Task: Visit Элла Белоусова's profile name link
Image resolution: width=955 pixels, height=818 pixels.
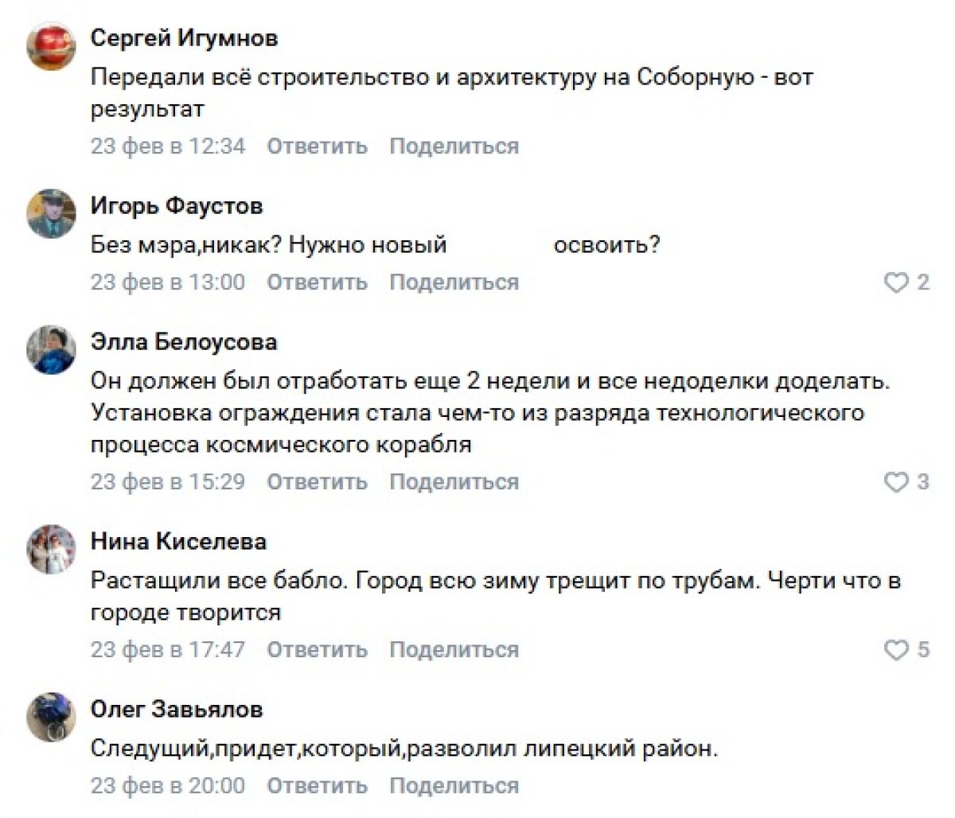Action: coord(184,342)
